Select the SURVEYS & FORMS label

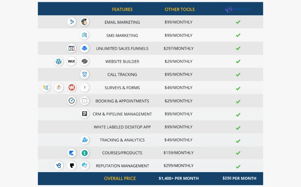pos(122,88)
